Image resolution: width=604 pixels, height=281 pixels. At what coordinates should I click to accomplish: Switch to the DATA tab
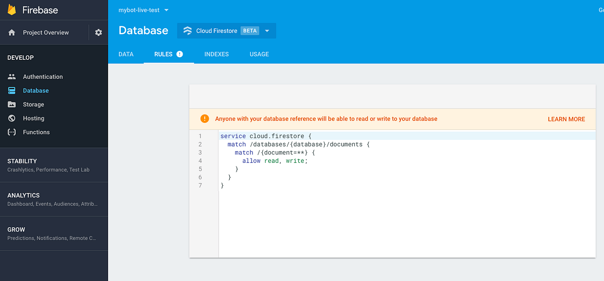[126, 54]
